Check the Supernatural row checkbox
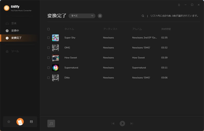 48,68
